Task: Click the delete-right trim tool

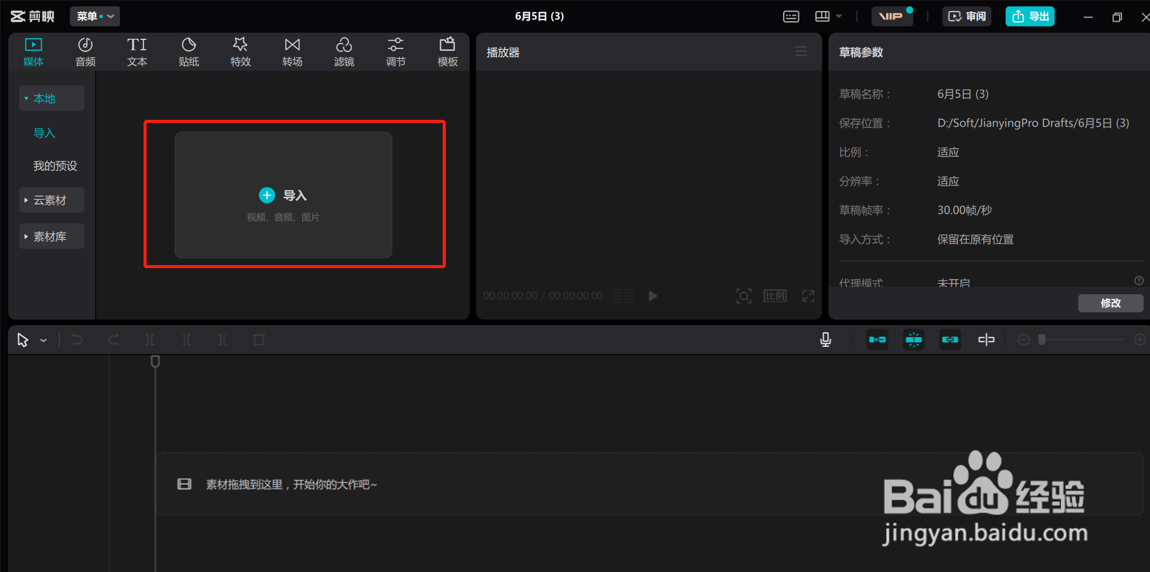Action: (222, 340)
